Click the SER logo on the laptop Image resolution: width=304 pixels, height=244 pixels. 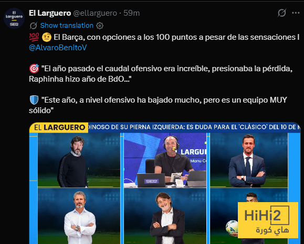[x=151, y=181]
